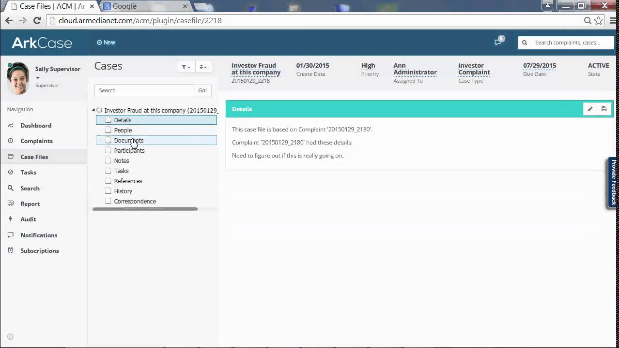619x348 pixels.
Task: Select Case Files in navigation
Action: [x=34, y=157]
